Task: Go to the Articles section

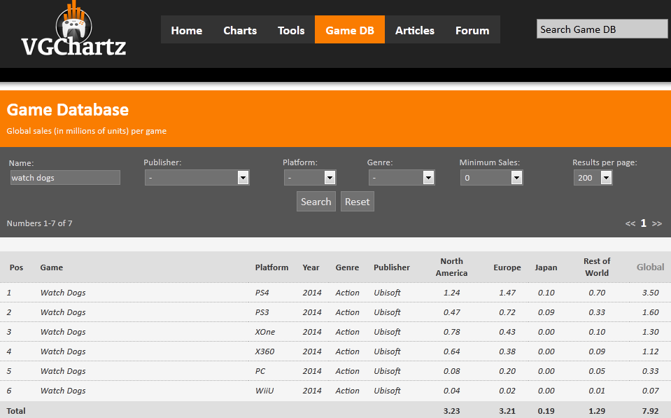Action: [x=414, y=30]
